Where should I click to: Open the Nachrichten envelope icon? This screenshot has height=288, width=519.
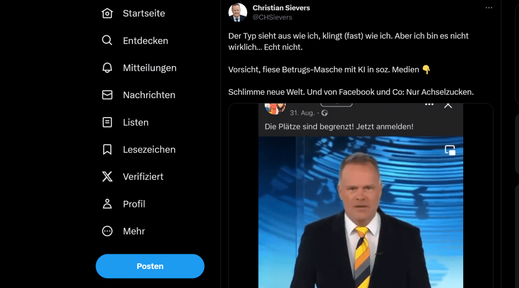coord(107,95)
